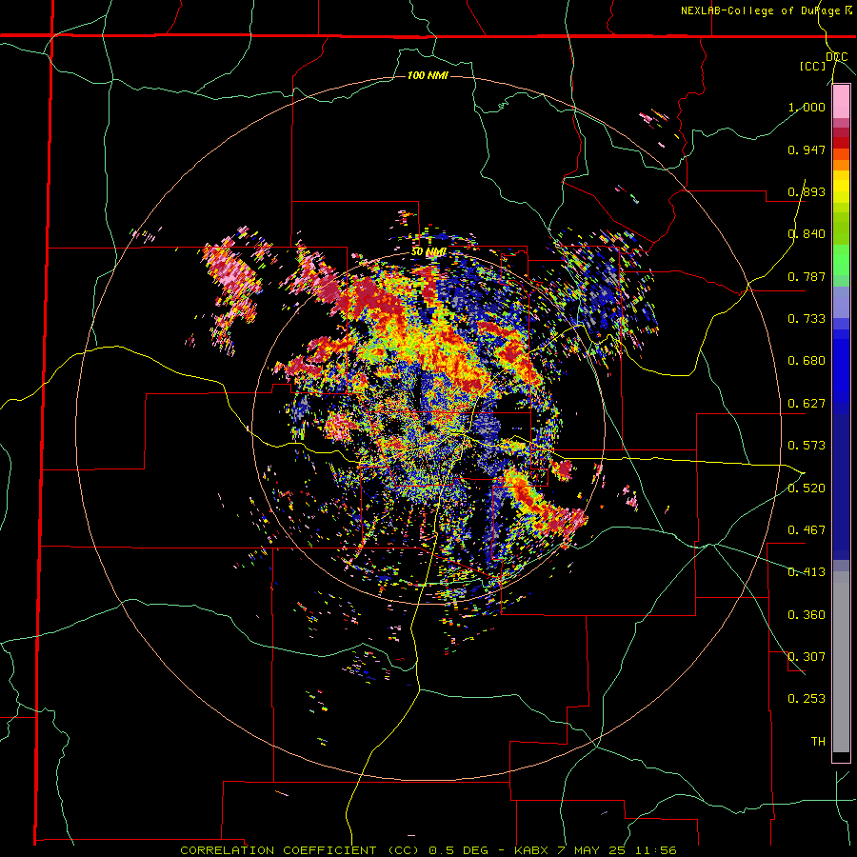Click the 0.573 legend value
Image resolution: width=857 pixels, height=857 pixels.
tap(807, 446)
